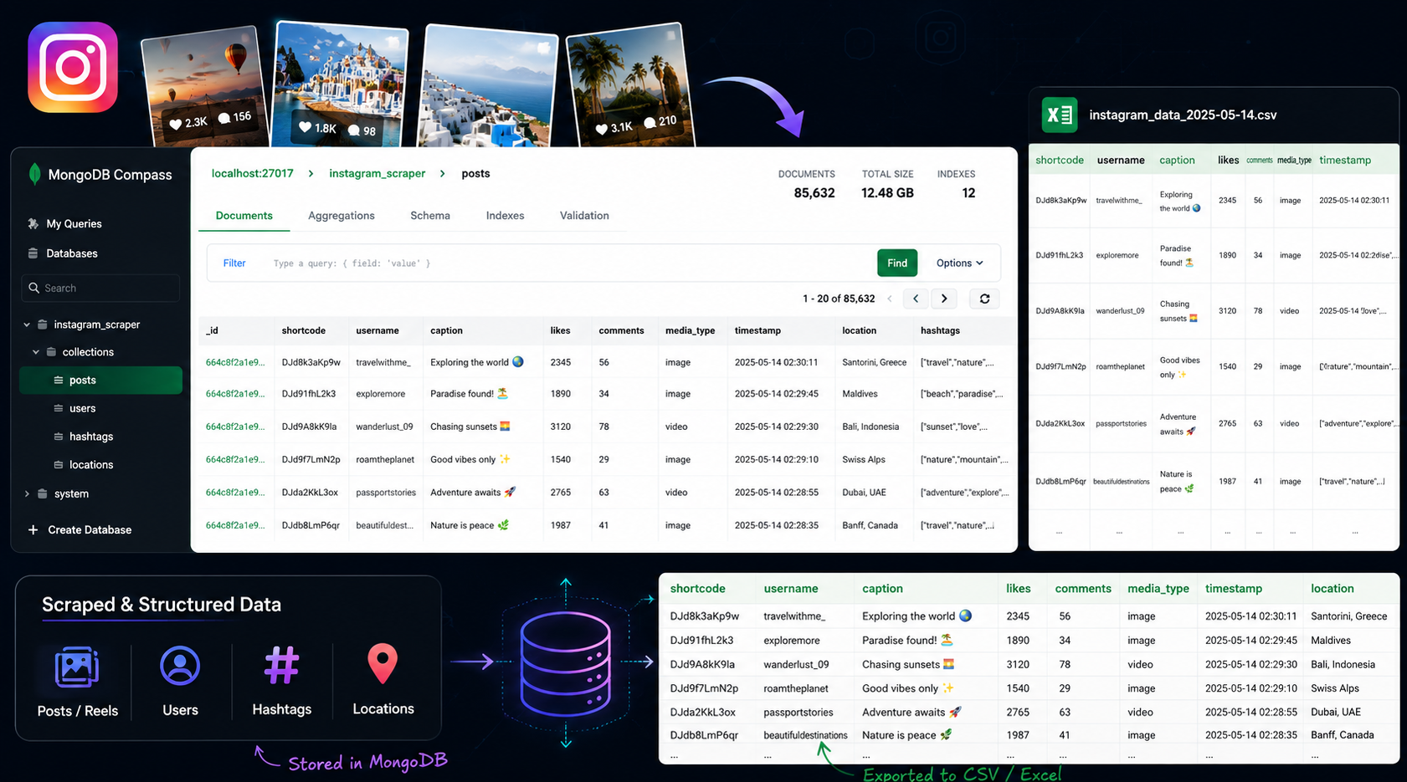Click the refresh icon in the documents toolbar
The image size is (1407, 782).
click(x=984, y=299)
